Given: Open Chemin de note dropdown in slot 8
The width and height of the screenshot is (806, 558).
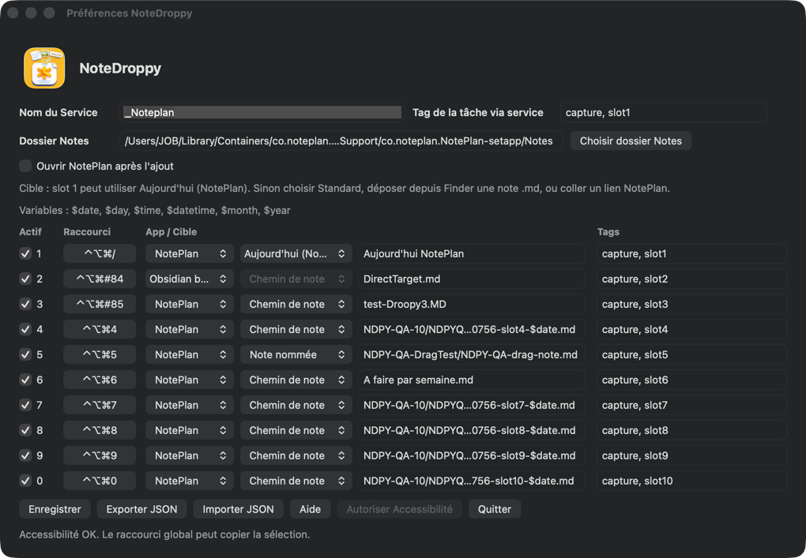Looking at the screenshot, I should tap(296, 430).
